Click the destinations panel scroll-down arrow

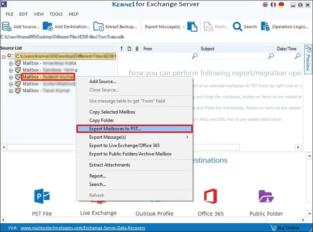[309, 214]
